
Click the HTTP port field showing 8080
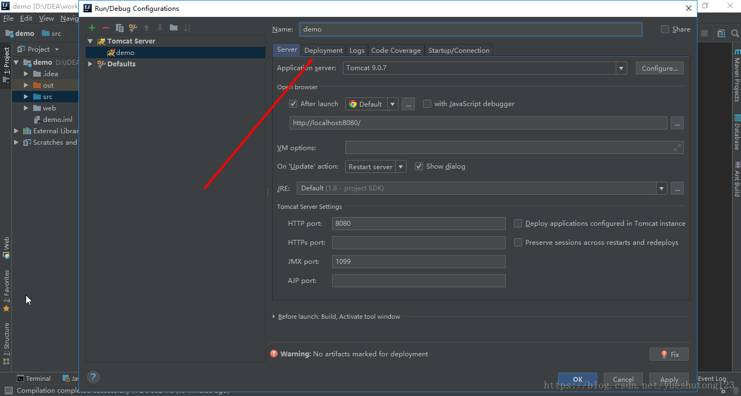pyautogui.click(x=419, y=224)
